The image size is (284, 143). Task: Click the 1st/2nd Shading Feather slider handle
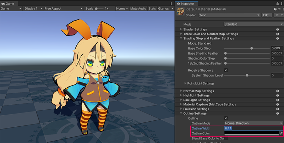pyautogui.click(x=225, y=64)
